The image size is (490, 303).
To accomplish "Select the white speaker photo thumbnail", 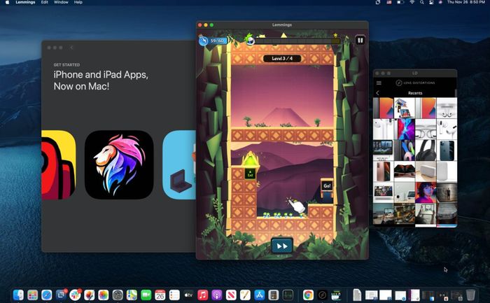I will pyautogui.click(x=426, y=171).
